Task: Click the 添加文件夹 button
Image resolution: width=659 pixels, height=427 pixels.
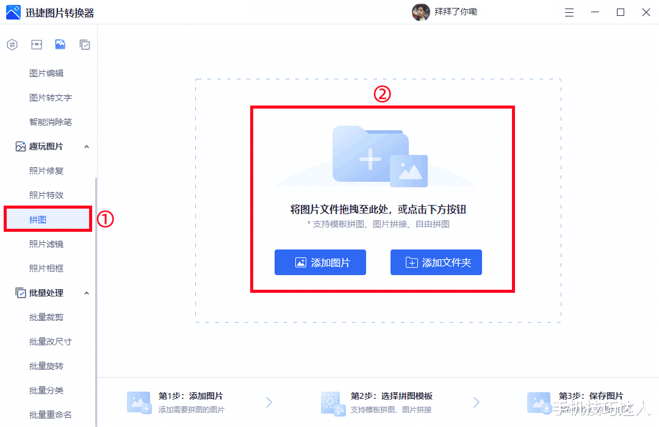Action: click(x=436, y=262)
